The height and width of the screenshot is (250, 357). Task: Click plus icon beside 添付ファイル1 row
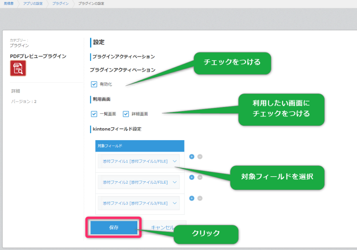(191, 156)
